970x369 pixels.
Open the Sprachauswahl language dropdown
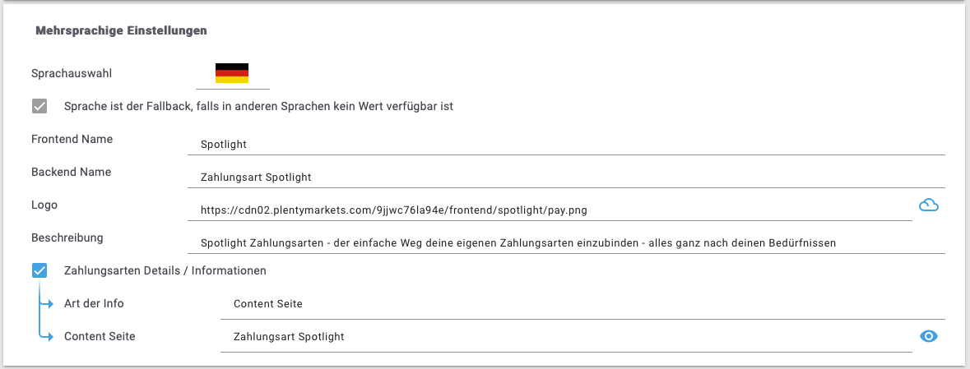[233, 75]
